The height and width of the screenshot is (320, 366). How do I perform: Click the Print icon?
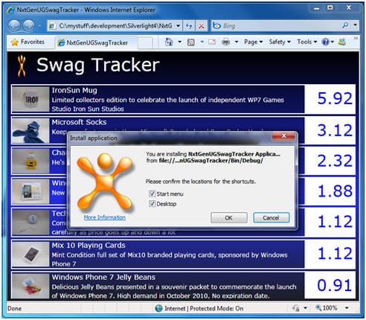coord(225,42)
